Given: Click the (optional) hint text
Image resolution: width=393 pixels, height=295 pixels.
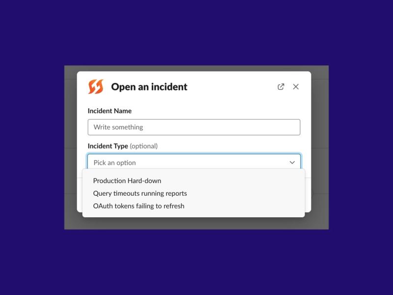Looking at the screenshot, I should pos(143,146).
